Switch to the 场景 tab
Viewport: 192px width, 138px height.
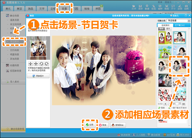click(64, 9)
